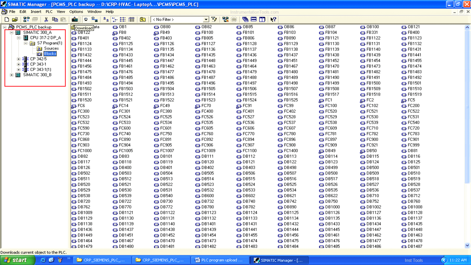The height and width of the screenshot is (265, 471).
Task: Click the Configure Network toolbar icon
Action: click(225, 19)
